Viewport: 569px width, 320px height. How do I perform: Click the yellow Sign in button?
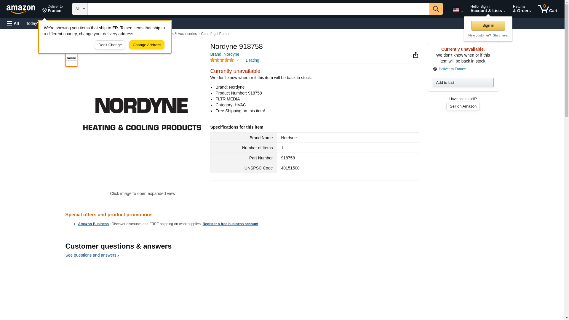pos(488,25)
